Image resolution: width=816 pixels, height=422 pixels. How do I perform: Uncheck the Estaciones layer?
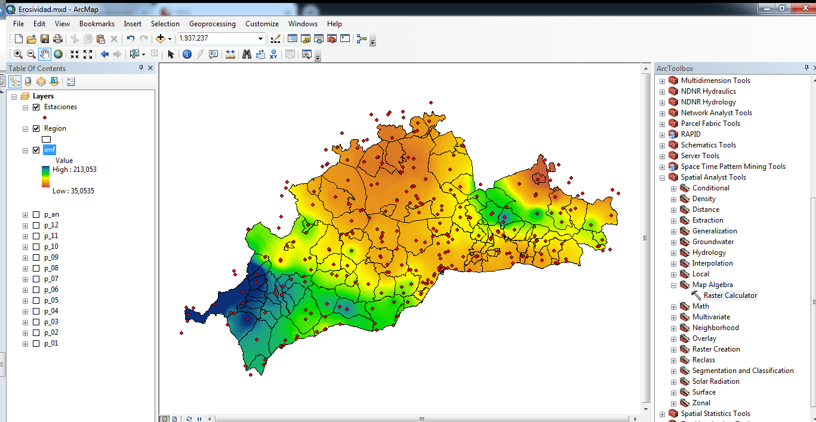(36, 107)
